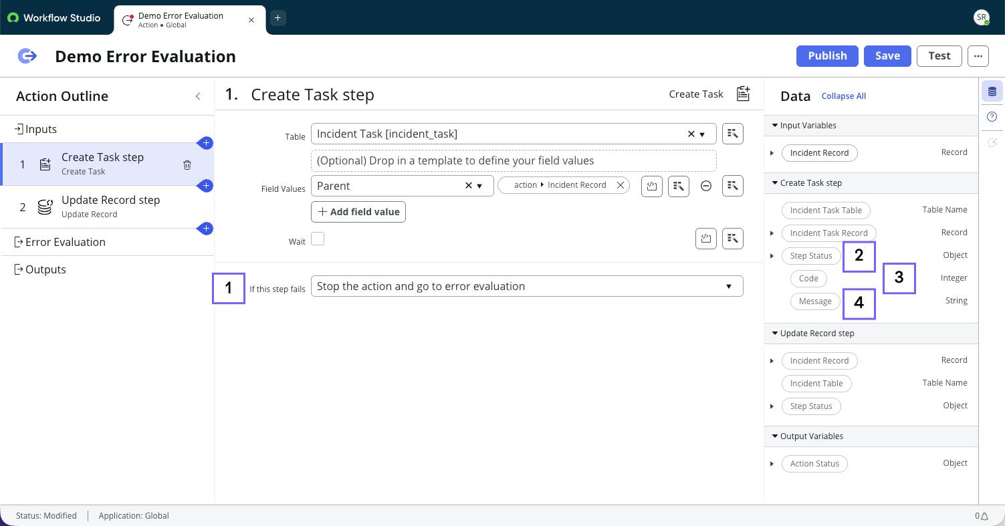Click the Incident Table data pill

pos(816,384)
